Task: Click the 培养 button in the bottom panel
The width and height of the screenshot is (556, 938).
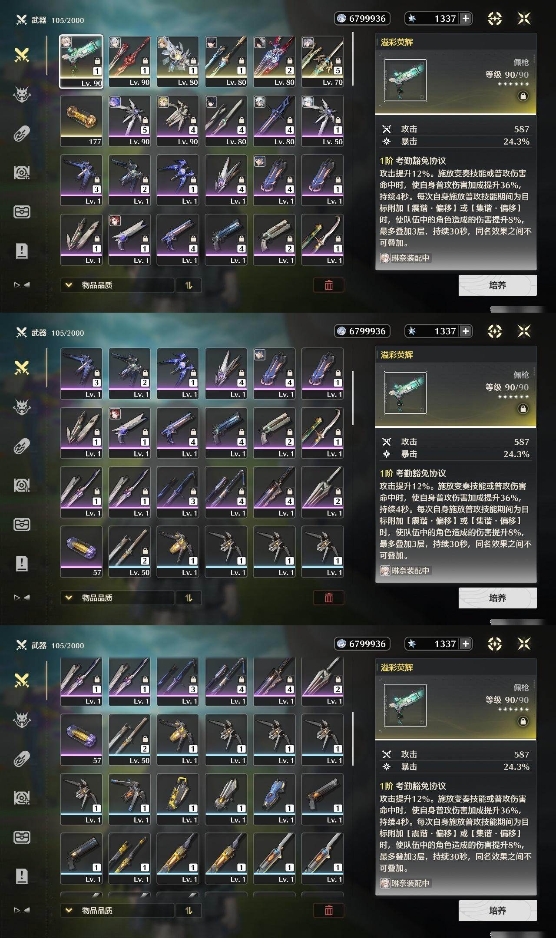Action: click(497, 911)
